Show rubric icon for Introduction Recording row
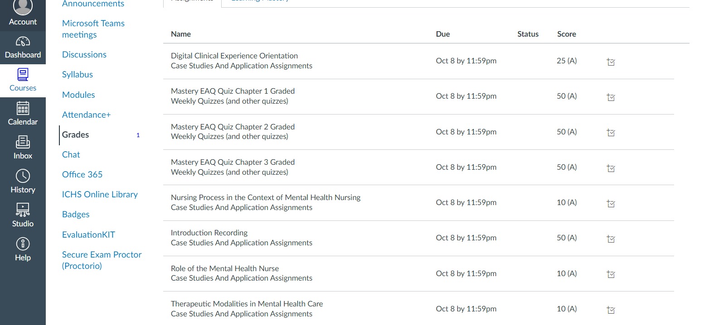 click(611, 239)
